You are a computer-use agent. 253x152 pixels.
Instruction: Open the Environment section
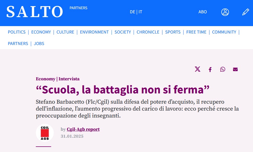tap(94, 32)
